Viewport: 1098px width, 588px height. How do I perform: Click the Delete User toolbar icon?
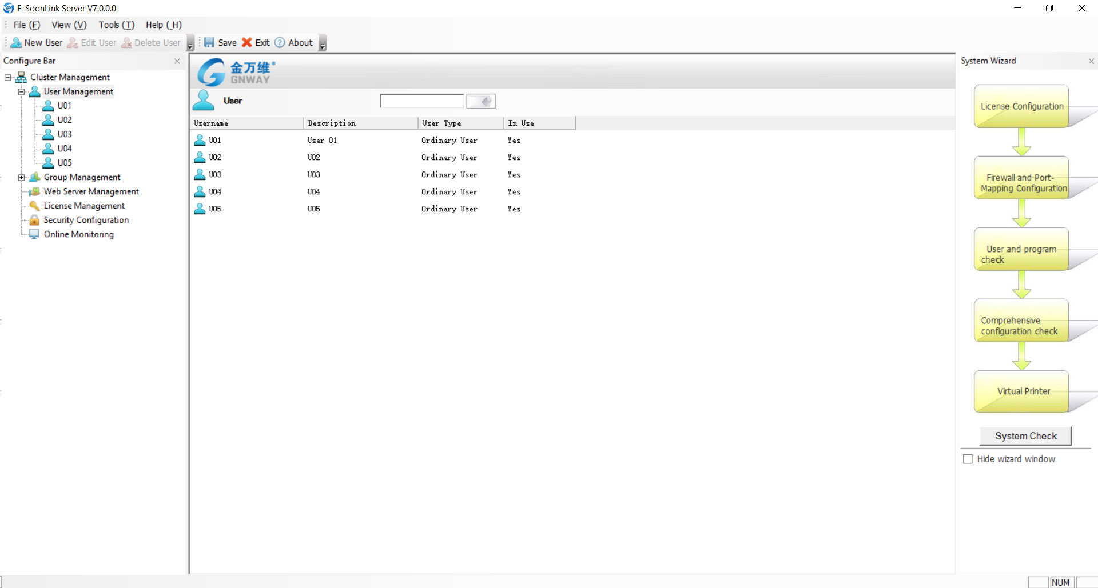pos(126,43)
